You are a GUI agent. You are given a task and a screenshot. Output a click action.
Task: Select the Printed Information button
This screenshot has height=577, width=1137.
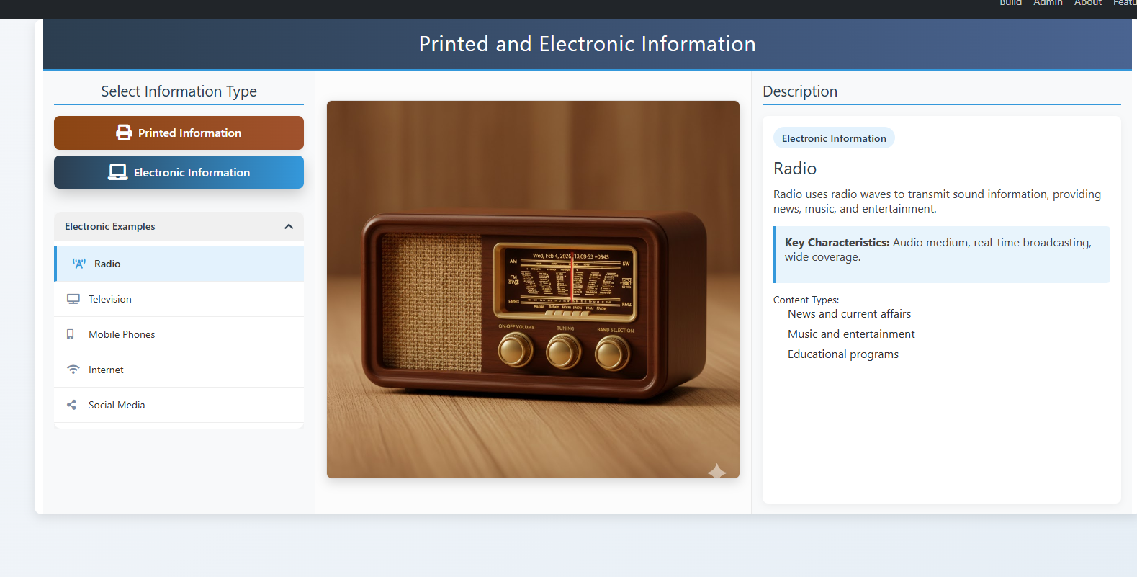click(179, 133)
